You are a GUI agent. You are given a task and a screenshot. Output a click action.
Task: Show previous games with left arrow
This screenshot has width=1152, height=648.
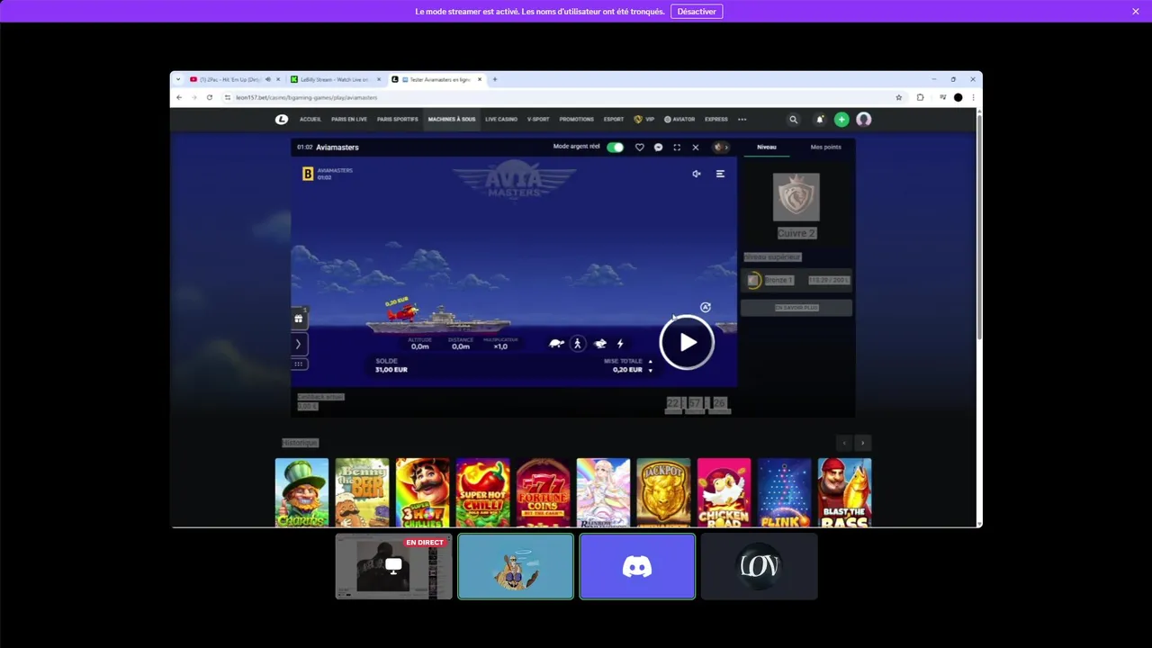tap(843, 443)
